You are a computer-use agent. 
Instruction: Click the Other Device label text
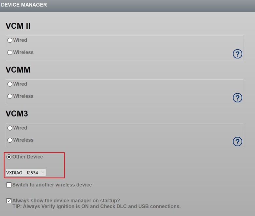(28, 157)
